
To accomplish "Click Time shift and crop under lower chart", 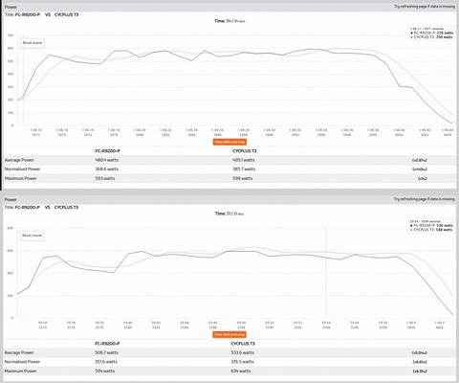I will pos(229,334).
